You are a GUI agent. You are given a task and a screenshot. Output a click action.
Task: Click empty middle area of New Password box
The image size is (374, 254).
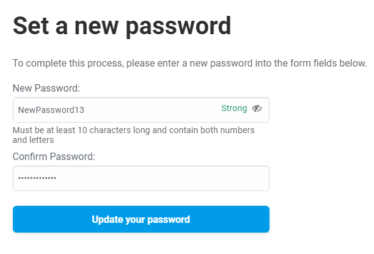coord(153,110)
